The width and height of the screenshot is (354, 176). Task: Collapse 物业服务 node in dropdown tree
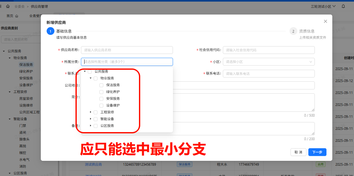pos(91,78)
